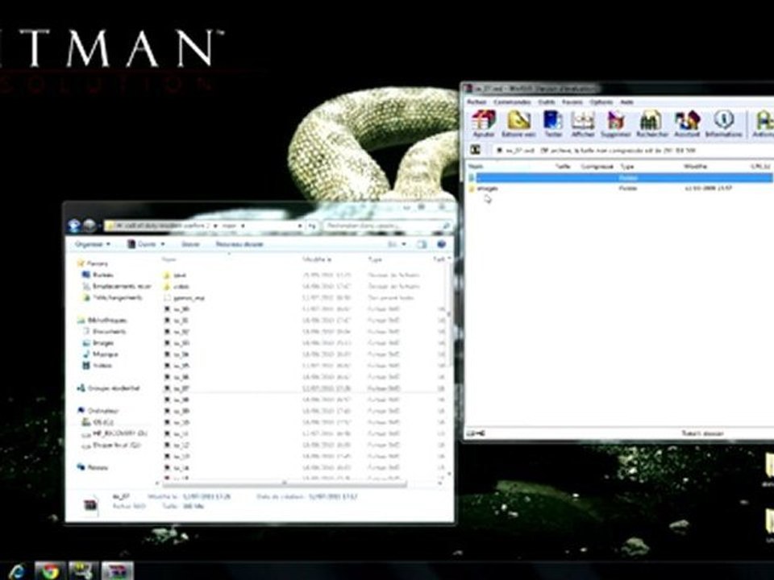Click the Extraire vers toolbar icon

point(518,123)
